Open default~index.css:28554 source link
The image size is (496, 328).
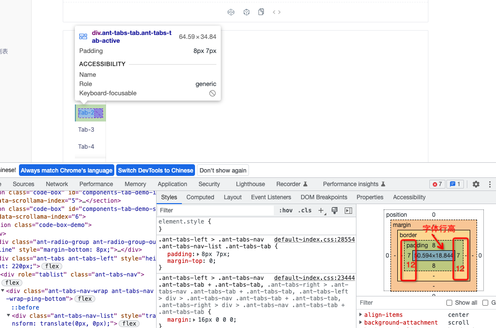tap(315, 240)
